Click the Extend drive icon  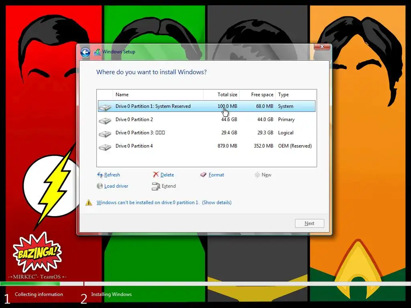(156, 186)
